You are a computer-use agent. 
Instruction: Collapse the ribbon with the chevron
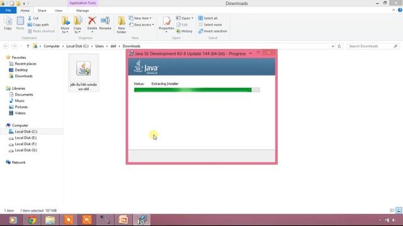coord(394,10)
